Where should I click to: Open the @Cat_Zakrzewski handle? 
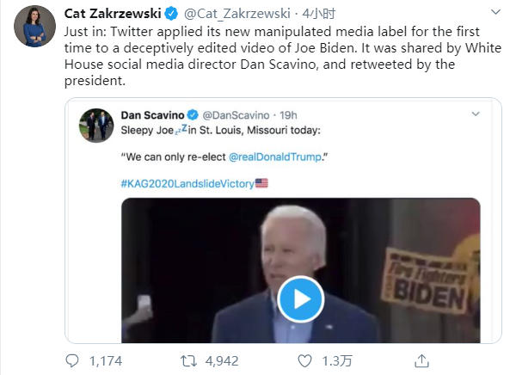237,14
